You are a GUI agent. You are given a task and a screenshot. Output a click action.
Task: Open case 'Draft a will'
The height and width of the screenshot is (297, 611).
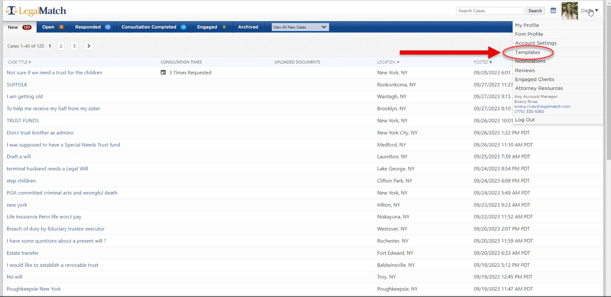pyautogui.click(x=19, y=157)
